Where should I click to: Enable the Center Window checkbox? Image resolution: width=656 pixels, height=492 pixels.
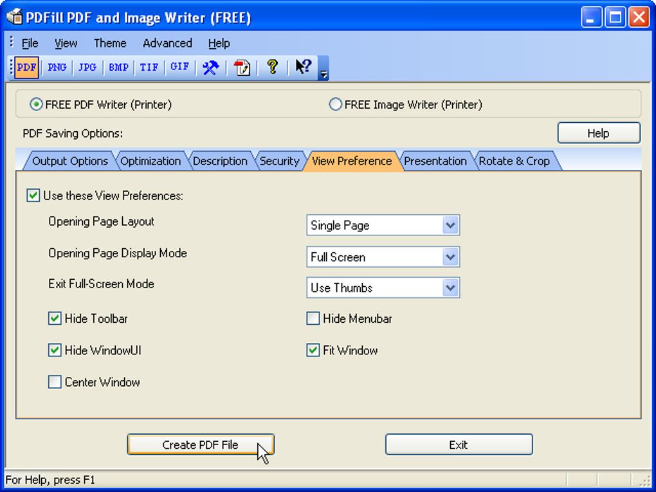point(55,382)
